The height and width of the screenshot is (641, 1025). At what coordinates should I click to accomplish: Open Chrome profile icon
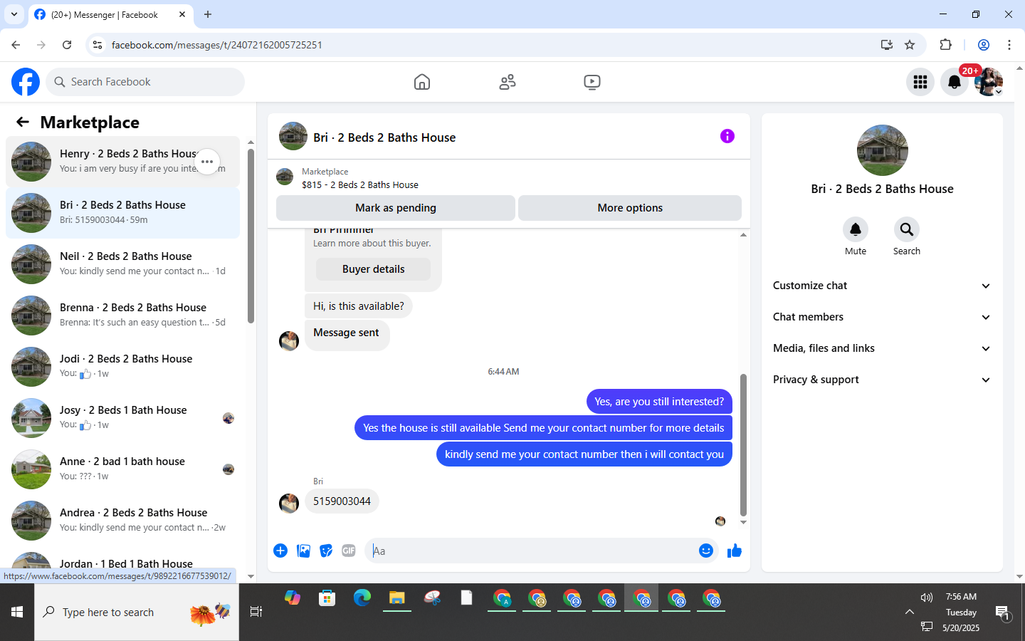(x=984, y=45)
